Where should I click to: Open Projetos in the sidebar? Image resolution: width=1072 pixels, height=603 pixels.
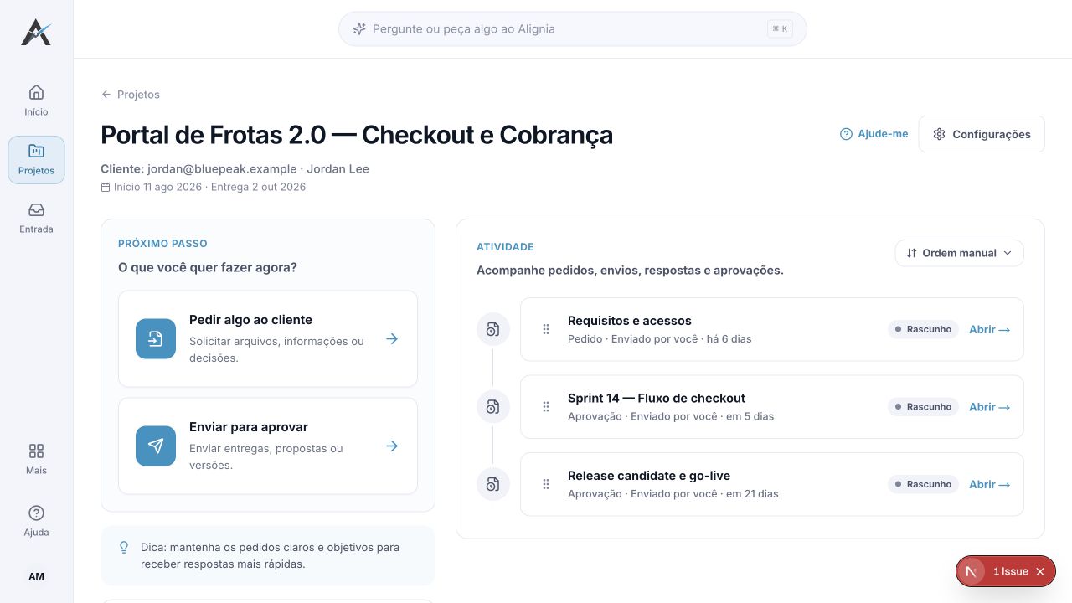(36, 159)
